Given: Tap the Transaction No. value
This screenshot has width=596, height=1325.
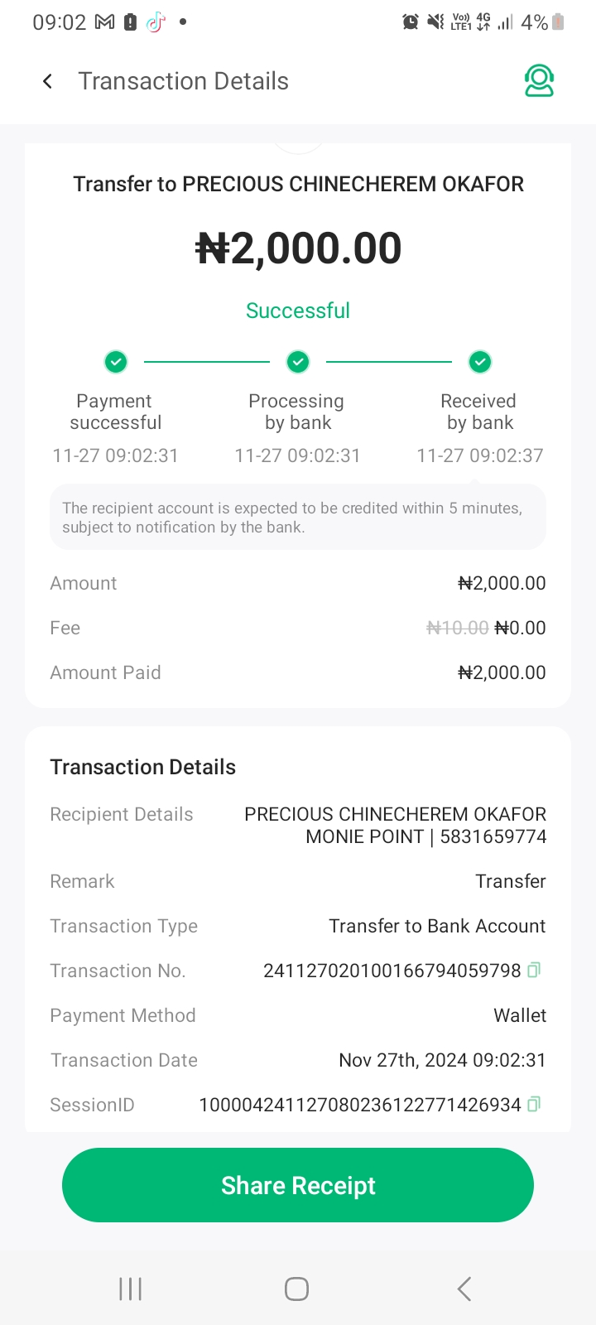Looking at the screenshot, I should [x=392, y=971].
